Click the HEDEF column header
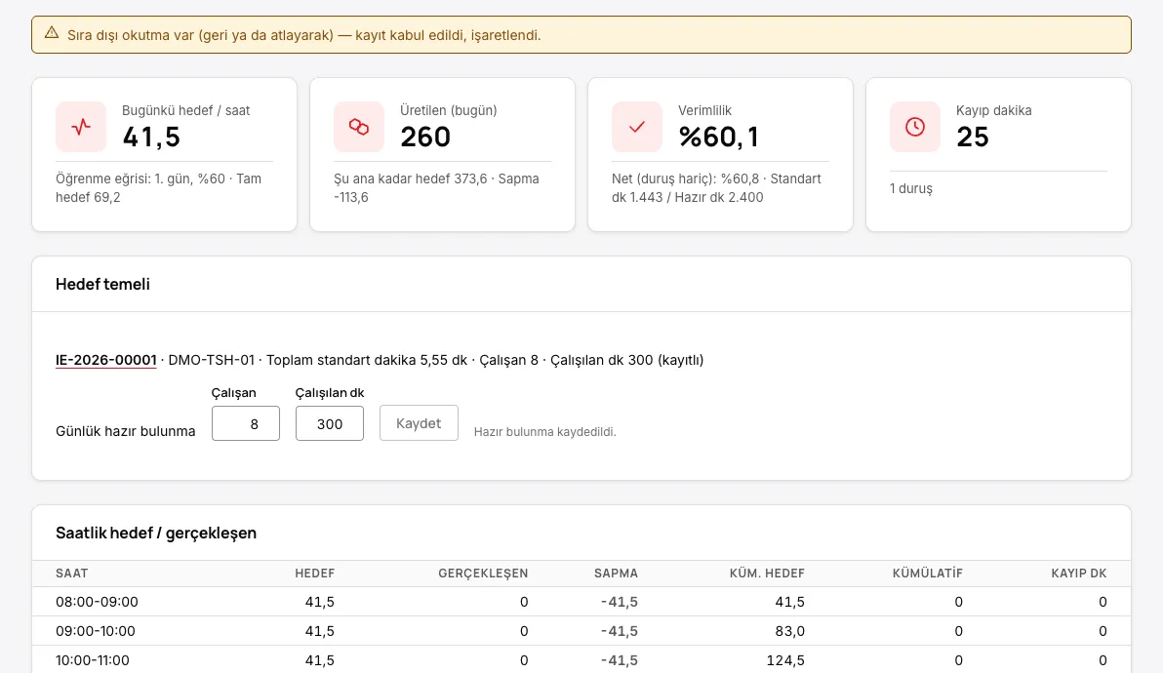 tap(314, 573)
